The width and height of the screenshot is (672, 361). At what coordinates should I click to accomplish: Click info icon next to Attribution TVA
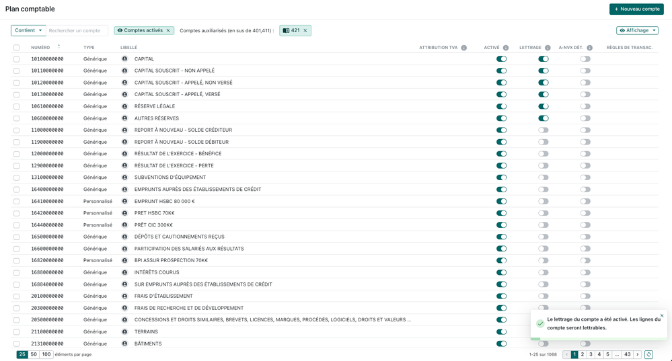coord(463,48)
